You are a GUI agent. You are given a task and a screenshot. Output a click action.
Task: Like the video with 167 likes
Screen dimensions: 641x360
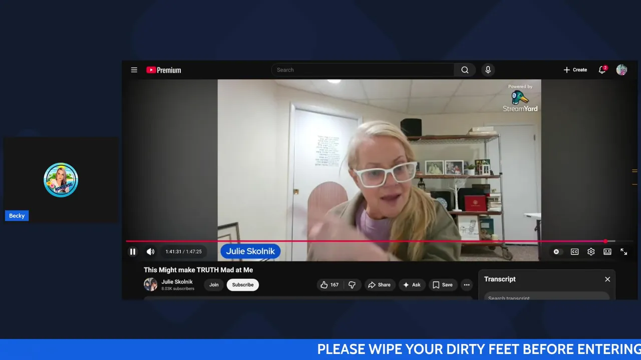click(x=330, y=284)
